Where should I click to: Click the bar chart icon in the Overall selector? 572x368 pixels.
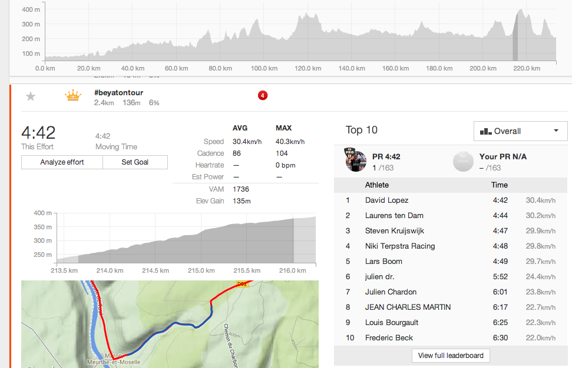click(x=485, y=131)
